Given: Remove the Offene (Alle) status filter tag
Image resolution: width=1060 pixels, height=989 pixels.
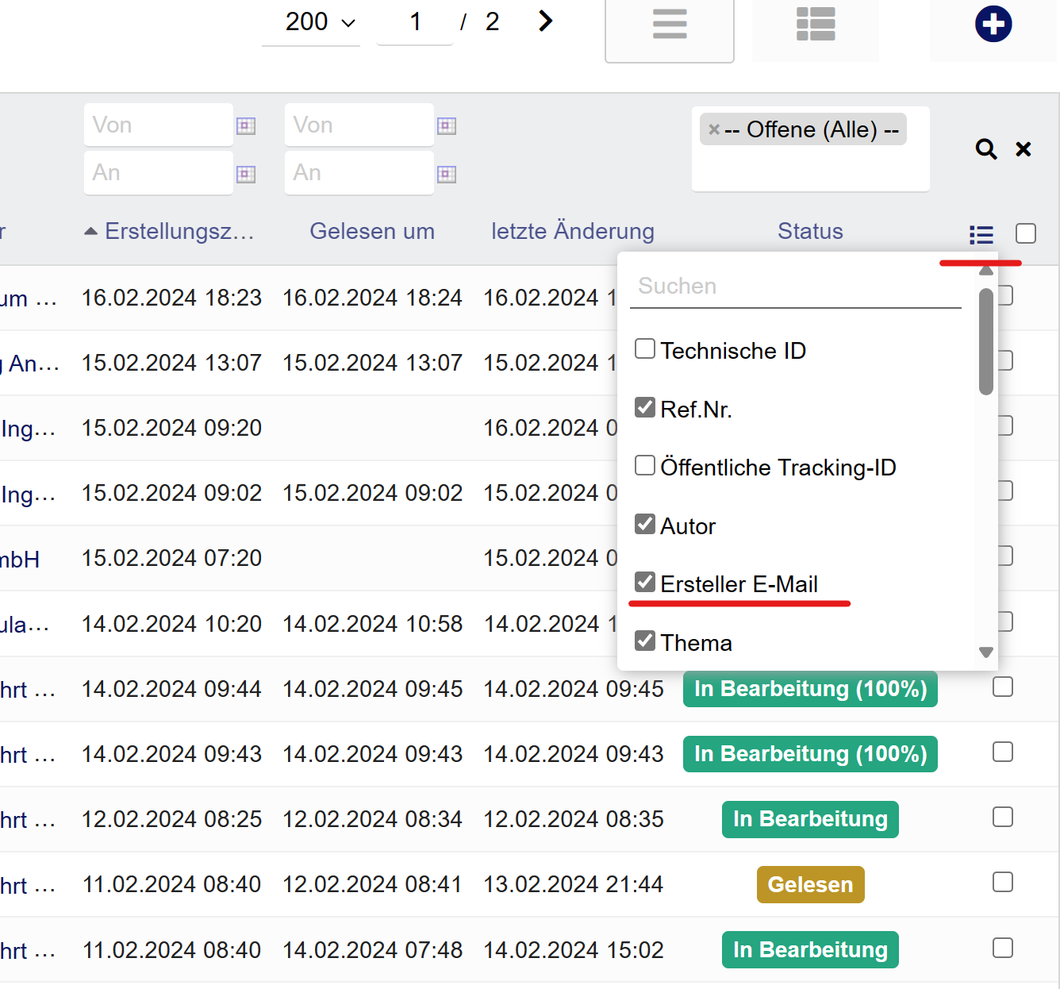Looking at the screenshot, I should click(714, 129).
